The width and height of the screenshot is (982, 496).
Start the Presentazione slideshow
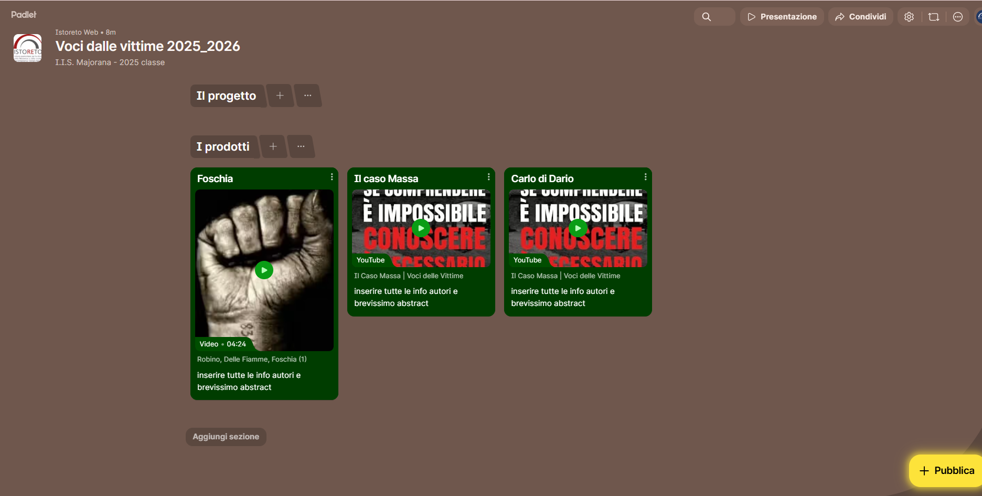pos(782,17)
